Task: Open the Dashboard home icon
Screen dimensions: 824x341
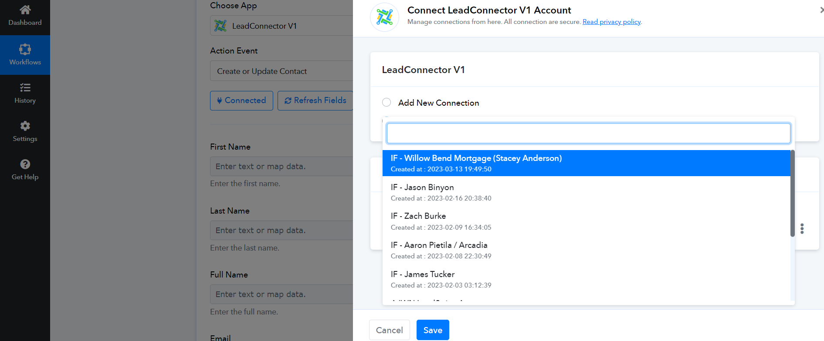Action: click(x=25, y=10)
